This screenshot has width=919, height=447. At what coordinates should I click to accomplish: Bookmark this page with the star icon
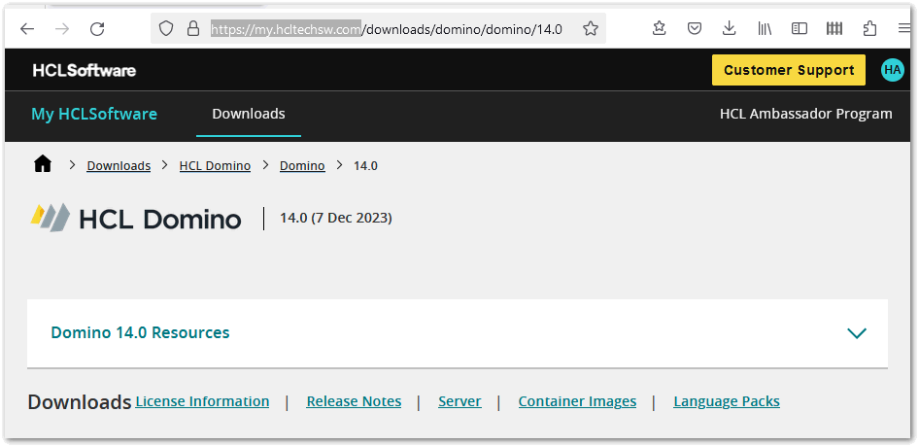click(591, 29)
